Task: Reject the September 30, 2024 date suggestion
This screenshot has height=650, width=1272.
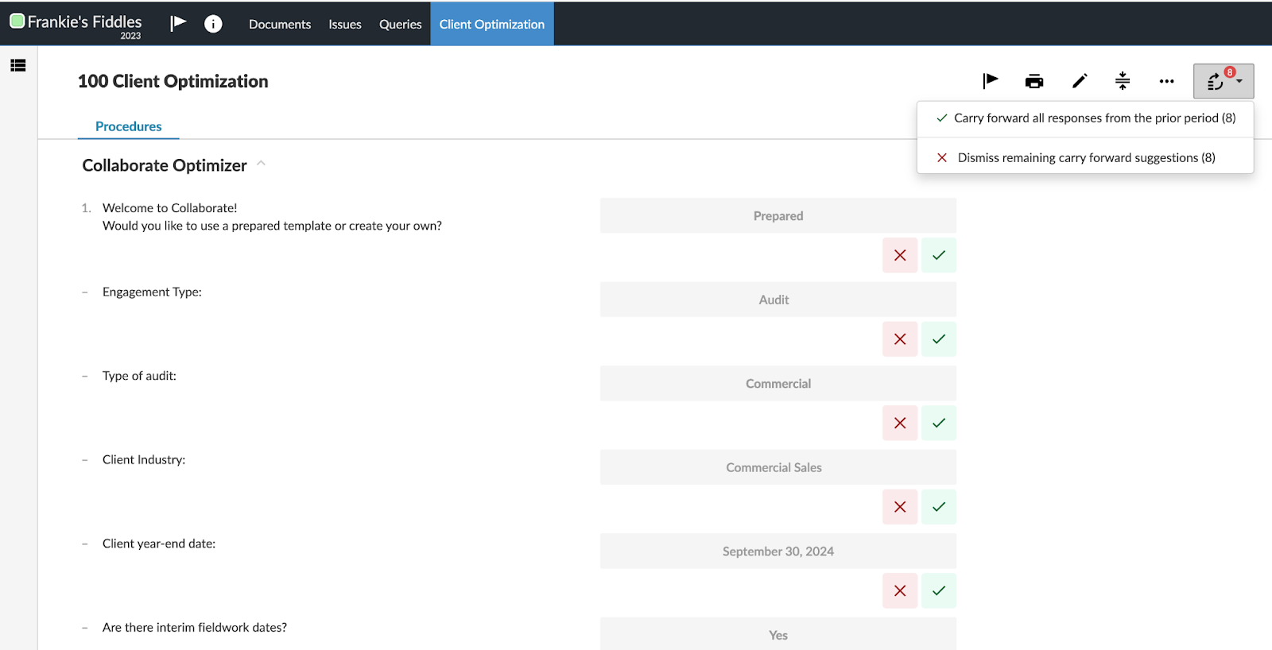Action: (900, 590)
